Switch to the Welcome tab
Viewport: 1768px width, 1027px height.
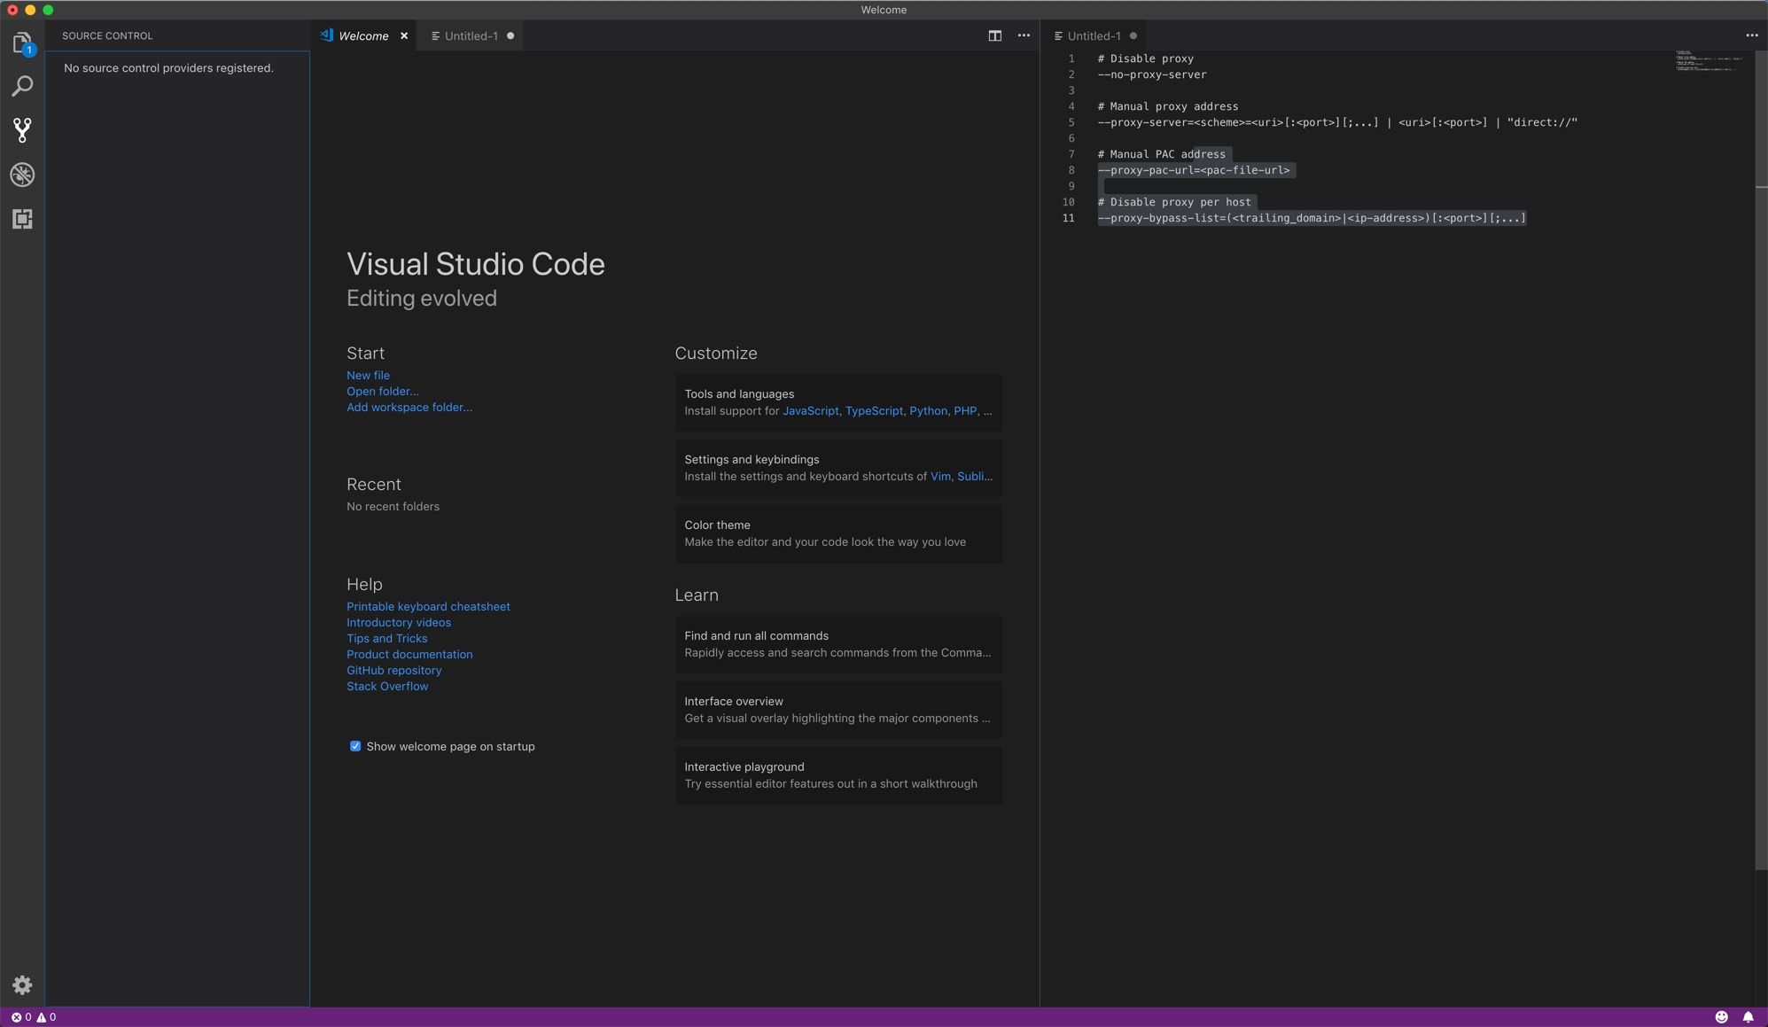(363, 35)
